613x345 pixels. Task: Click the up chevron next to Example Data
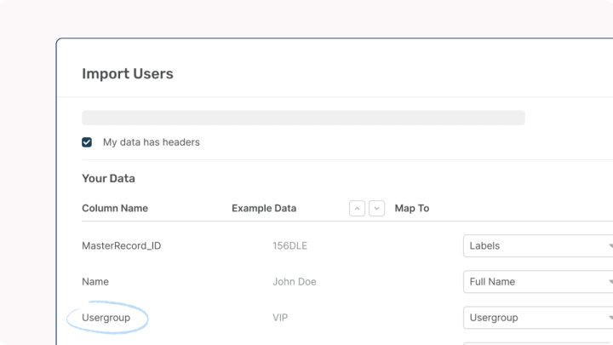coord(358,209)
